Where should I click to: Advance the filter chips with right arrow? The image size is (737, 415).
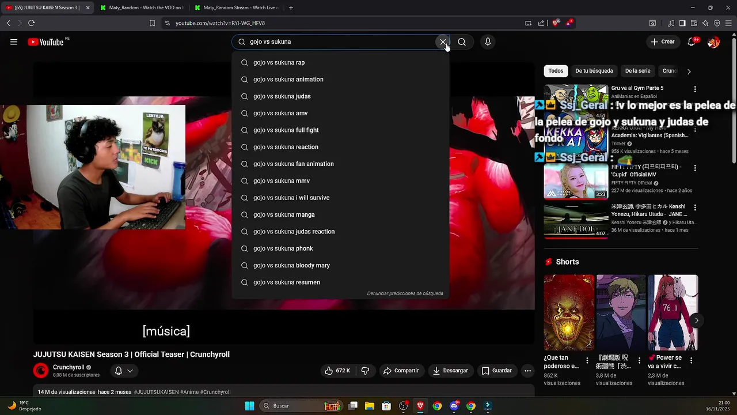pos(689,71)
